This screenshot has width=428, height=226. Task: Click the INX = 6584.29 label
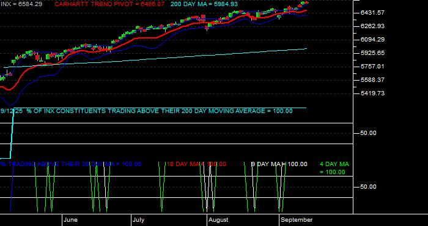tap(21, 4)
